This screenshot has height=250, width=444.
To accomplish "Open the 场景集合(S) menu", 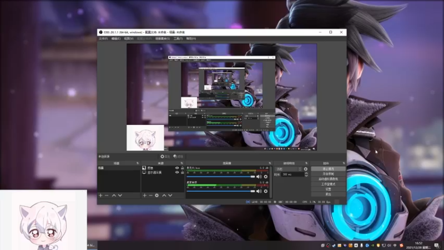I will (163, 38).
